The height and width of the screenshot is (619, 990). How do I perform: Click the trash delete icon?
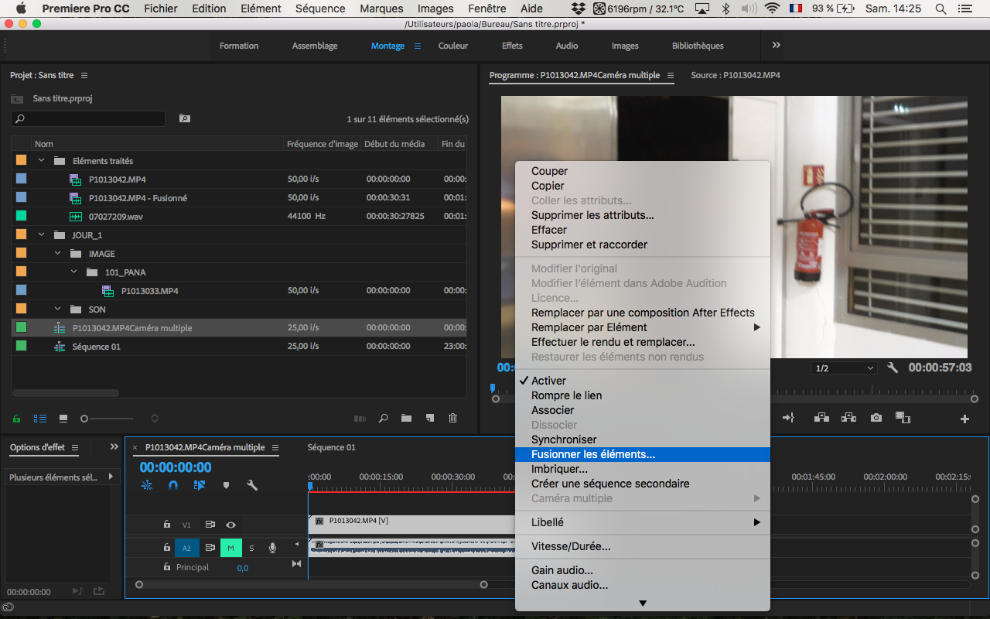453,419
